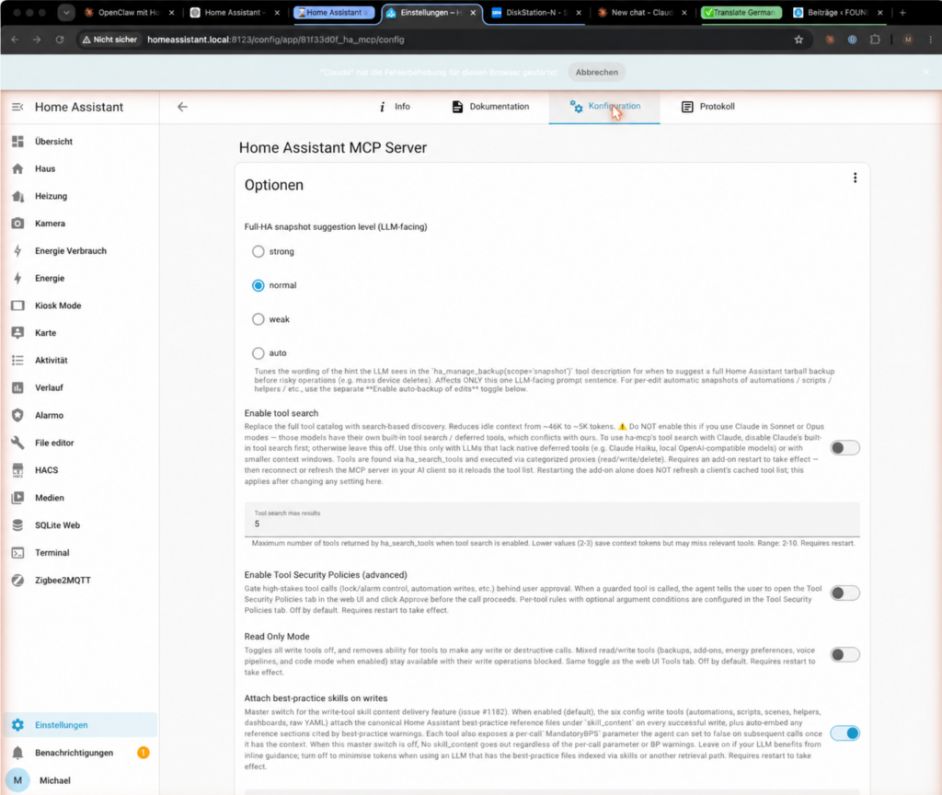Switch to the Translate German browser tab
The height and width of the screenshot is (795, 942).
pos(742,12)
